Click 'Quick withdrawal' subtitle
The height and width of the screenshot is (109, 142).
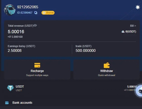pos(107,75)
